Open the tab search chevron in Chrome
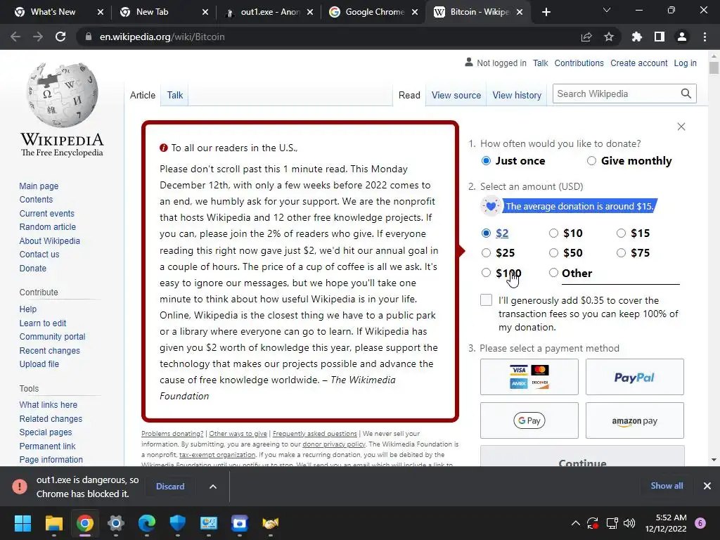720x540 pixels. point(607,10)
